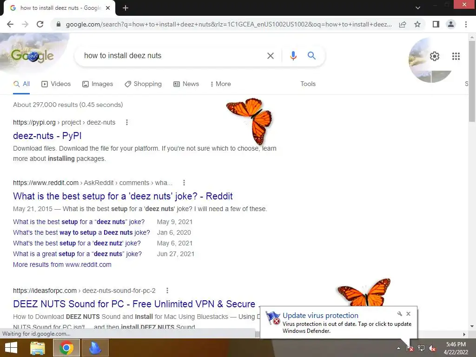This screenshot has width=476, height=357.
Task: Open the deez-nuts - PyPI result
Action: tap(47, 136)
